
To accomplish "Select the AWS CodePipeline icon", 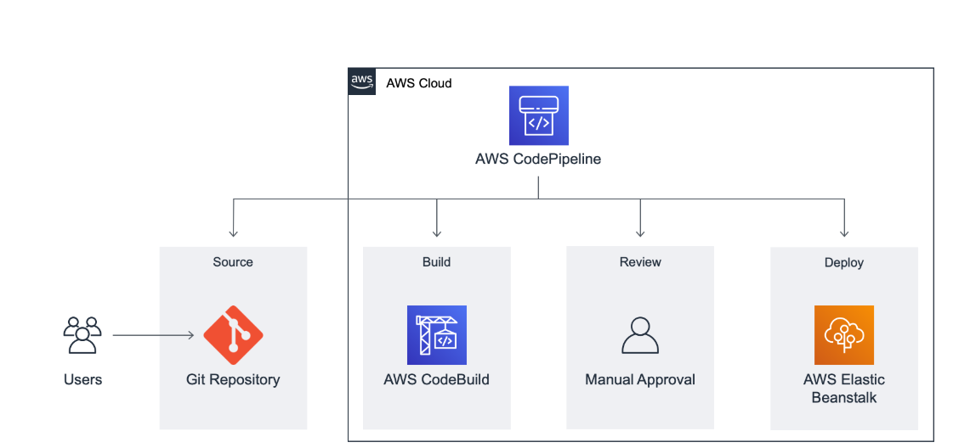I will coord(538,115).
